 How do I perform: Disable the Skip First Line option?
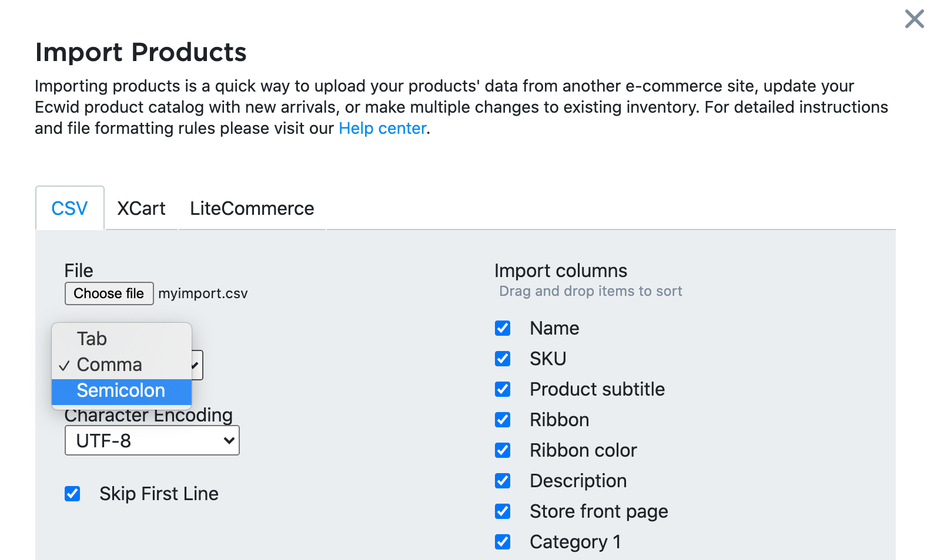click(72, 494)
